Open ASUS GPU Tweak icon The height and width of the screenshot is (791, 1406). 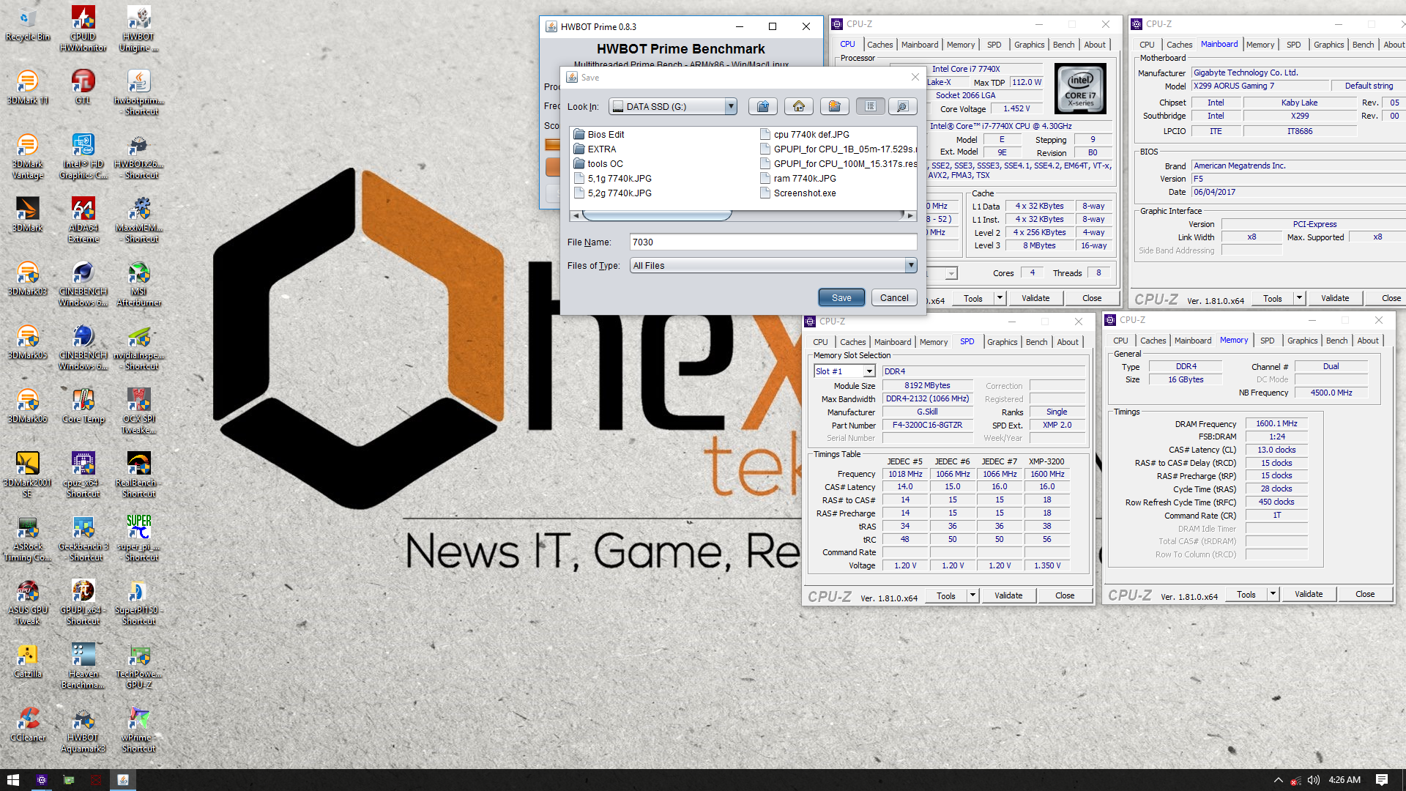tap(28, 603)
